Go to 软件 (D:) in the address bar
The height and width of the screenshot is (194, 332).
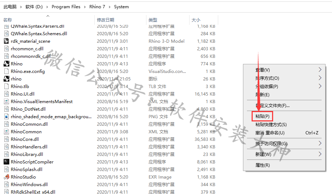34,7
